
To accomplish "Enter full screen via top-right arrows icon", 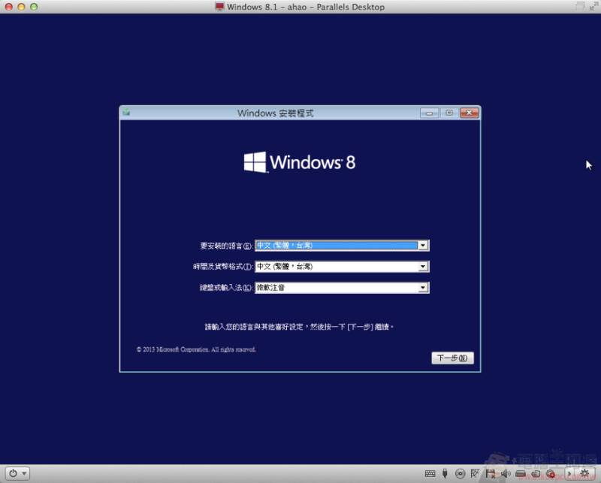I will tap(593, 7).
